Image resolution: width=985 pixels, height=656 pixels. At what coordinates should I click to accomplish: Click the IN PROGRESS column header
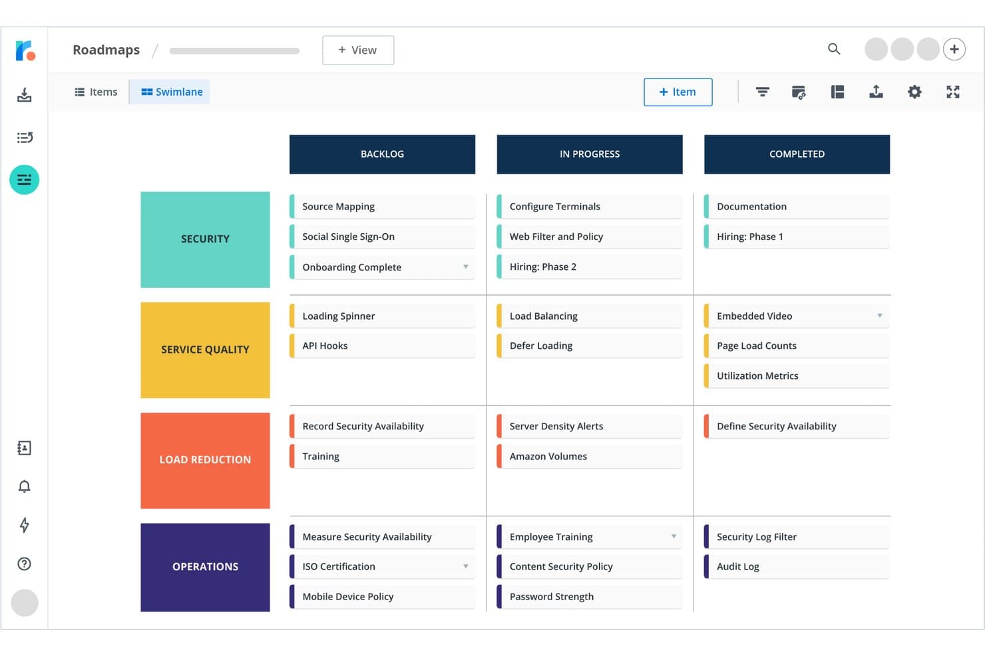coord(590,154)
